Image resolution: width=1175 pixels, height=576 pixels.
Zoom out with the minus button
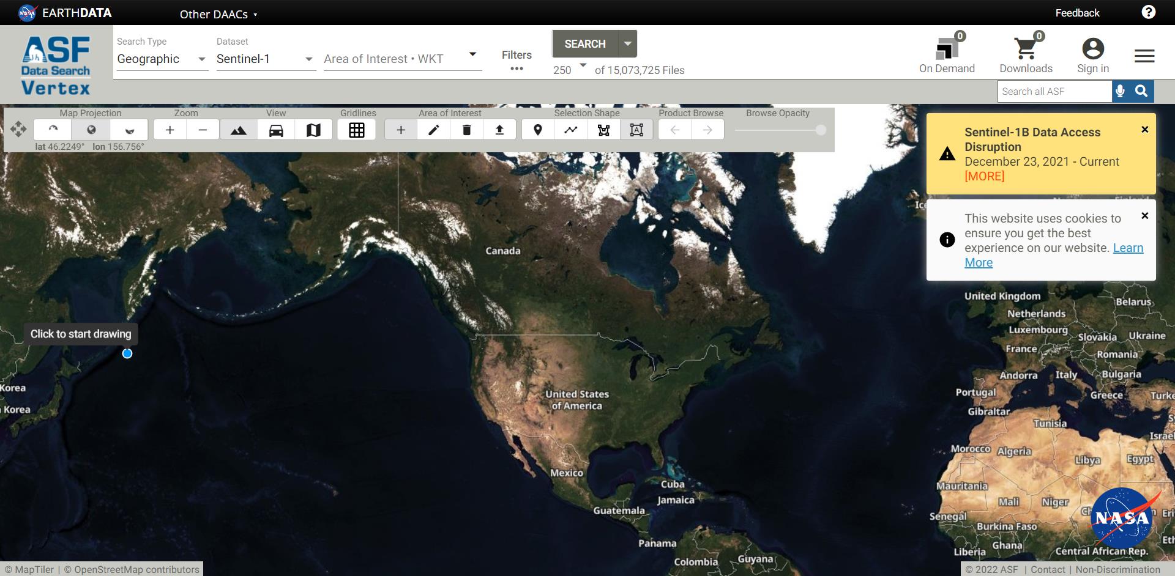203,130
